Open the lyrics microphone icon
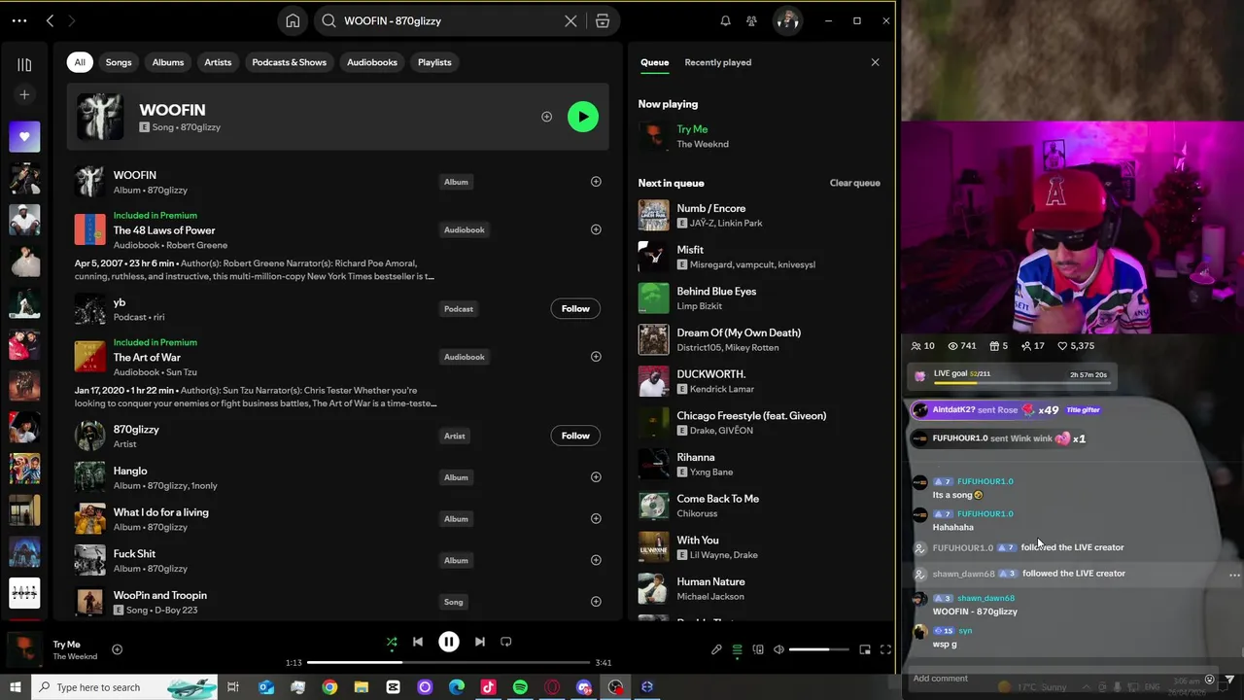Image resolution: width=1244 pixels, height=700 pixels. tap(716, 649)
